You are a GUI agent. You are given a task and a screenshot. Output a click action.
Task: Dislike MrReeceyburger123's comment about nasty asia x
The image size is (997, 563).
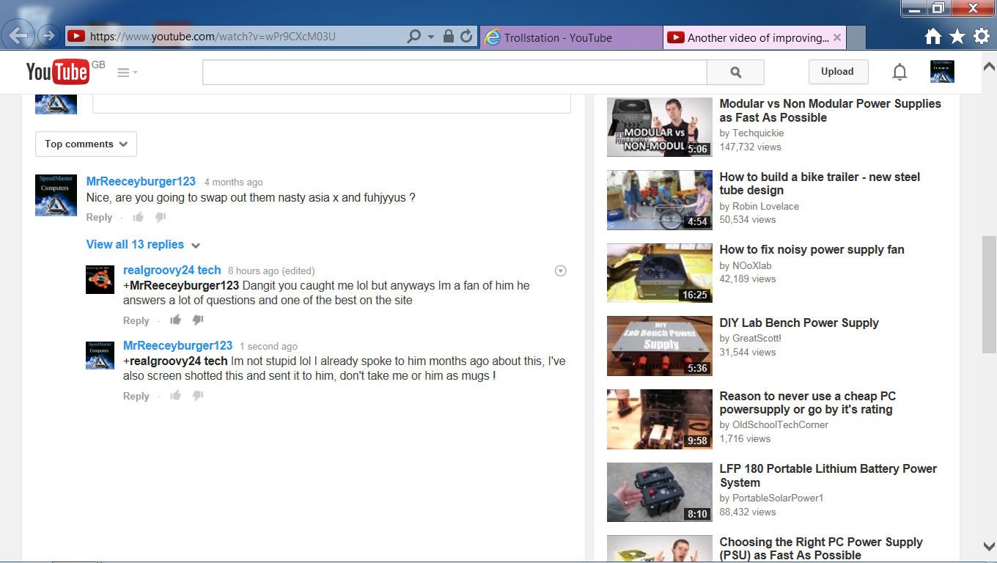161,217
